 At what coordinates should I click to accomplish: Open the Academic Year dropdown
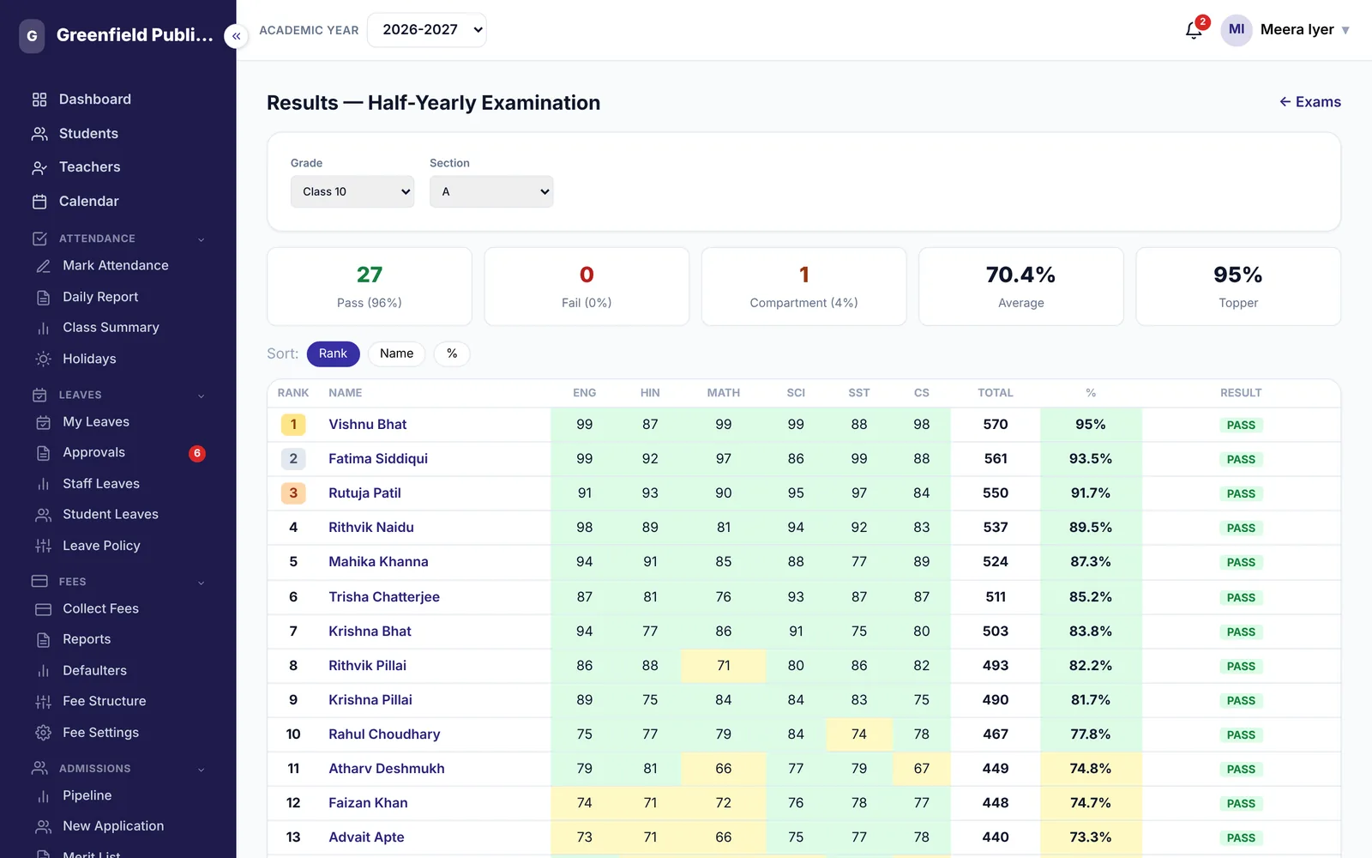pyautogui.click(x=426, y=30)
